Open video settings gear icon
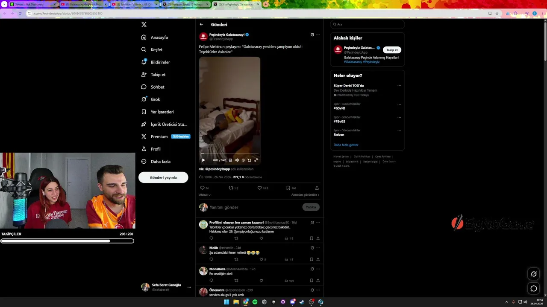Screen dimensions: 547x307 coord(243,160)
